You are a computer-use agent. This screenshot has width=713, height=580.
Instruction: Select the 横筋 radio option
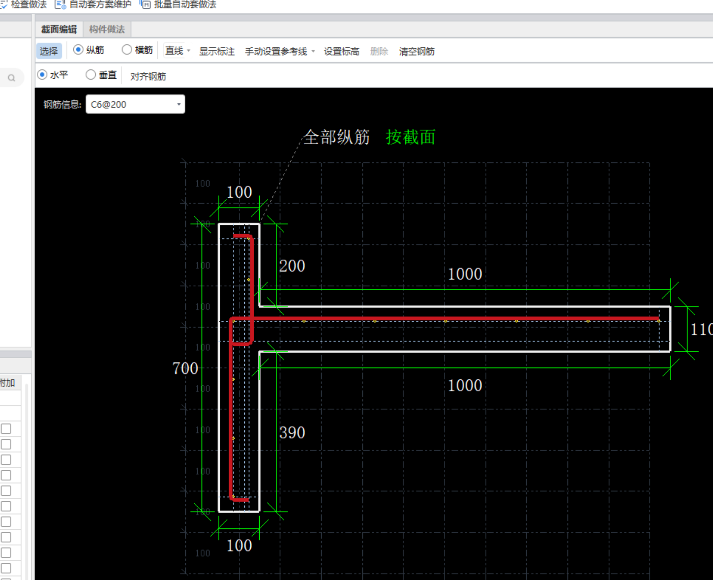point(138,50)
